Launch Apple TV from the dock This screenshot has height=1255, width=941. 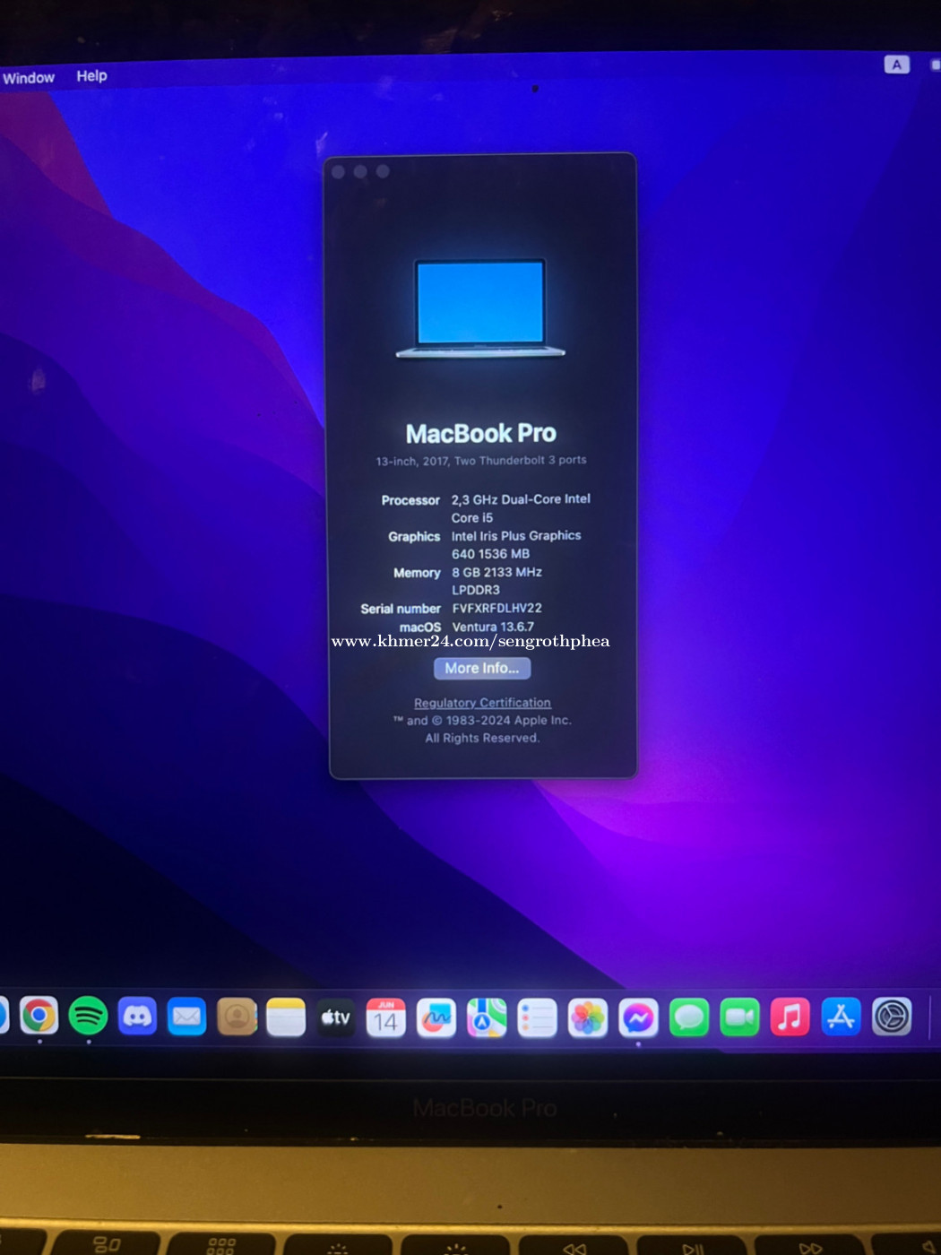tap(336, 1017)
